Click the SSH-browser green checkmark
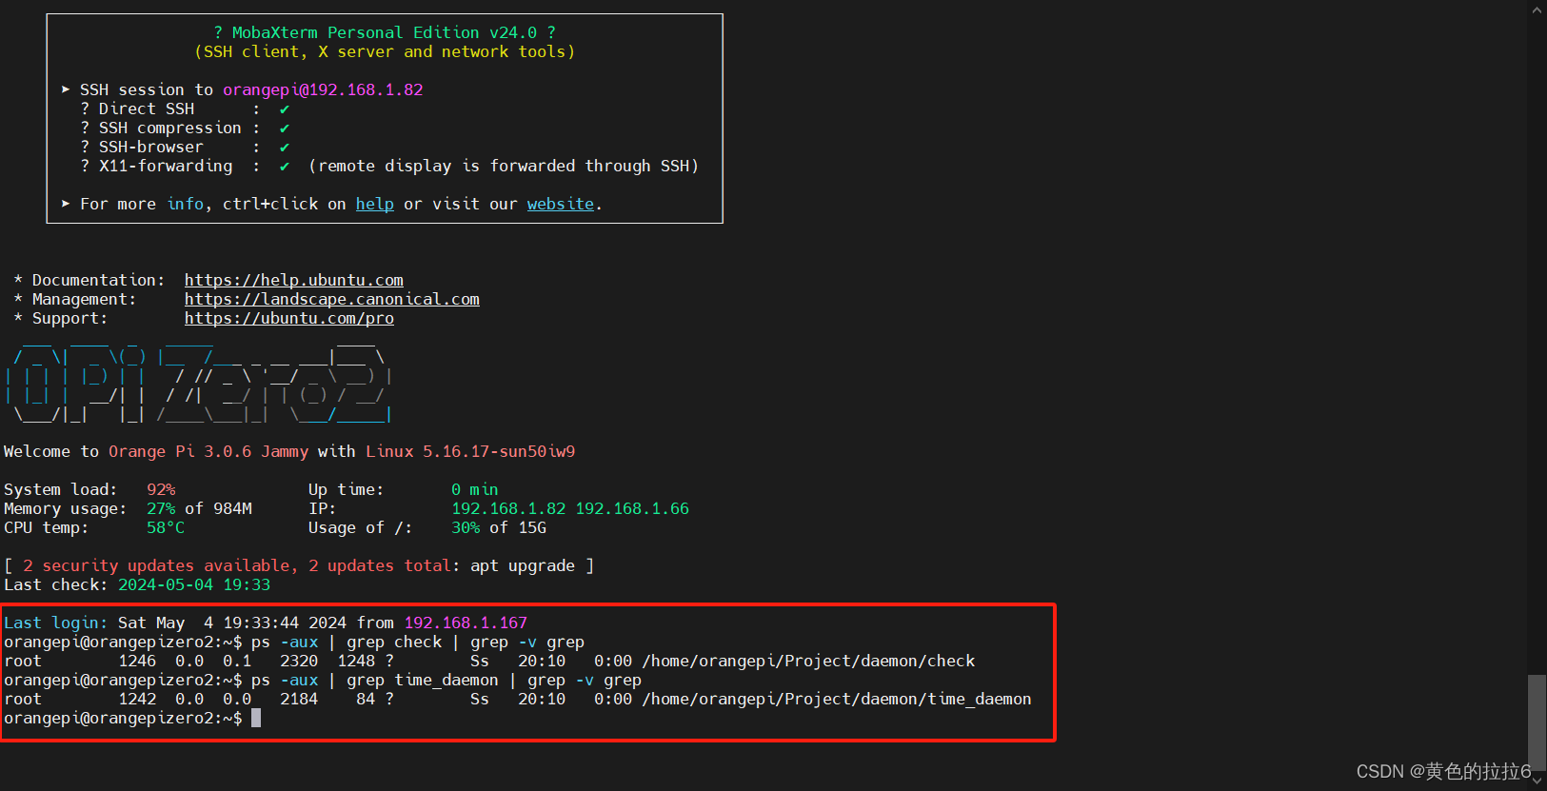Image resolution: width=1547 pixels, height=791 pixels. 284,147
